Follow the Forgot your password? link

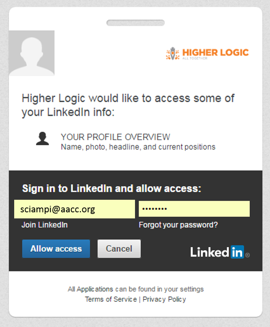point(178,225)
